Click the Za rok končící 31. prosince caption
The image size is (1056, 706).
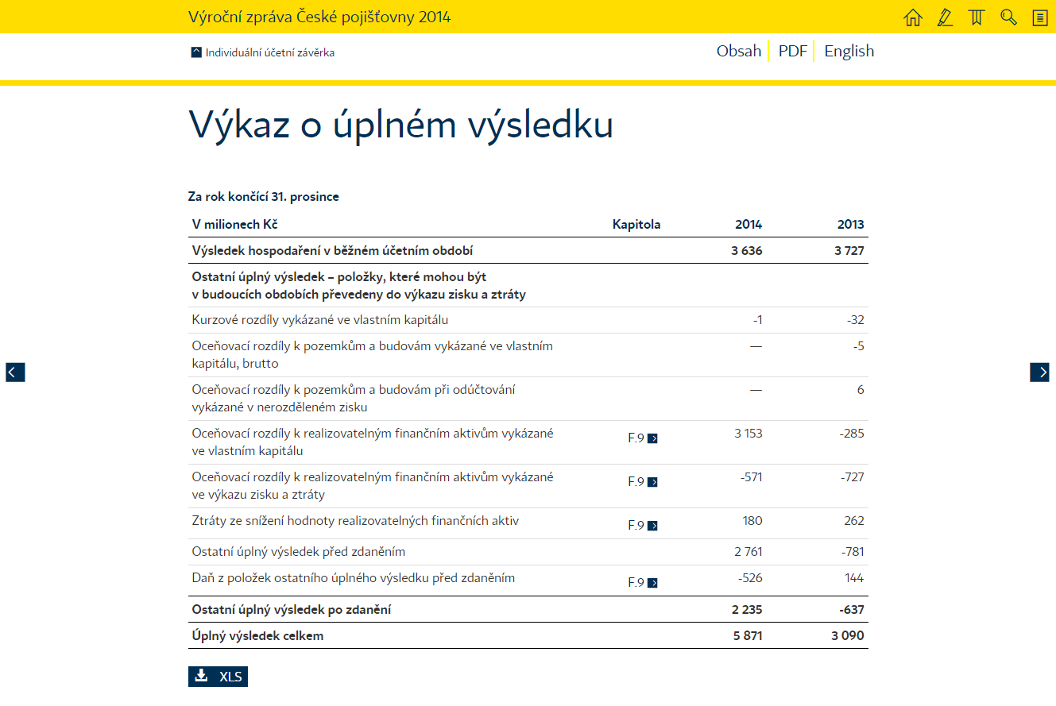pyautogui.click(x=264, y=197)
